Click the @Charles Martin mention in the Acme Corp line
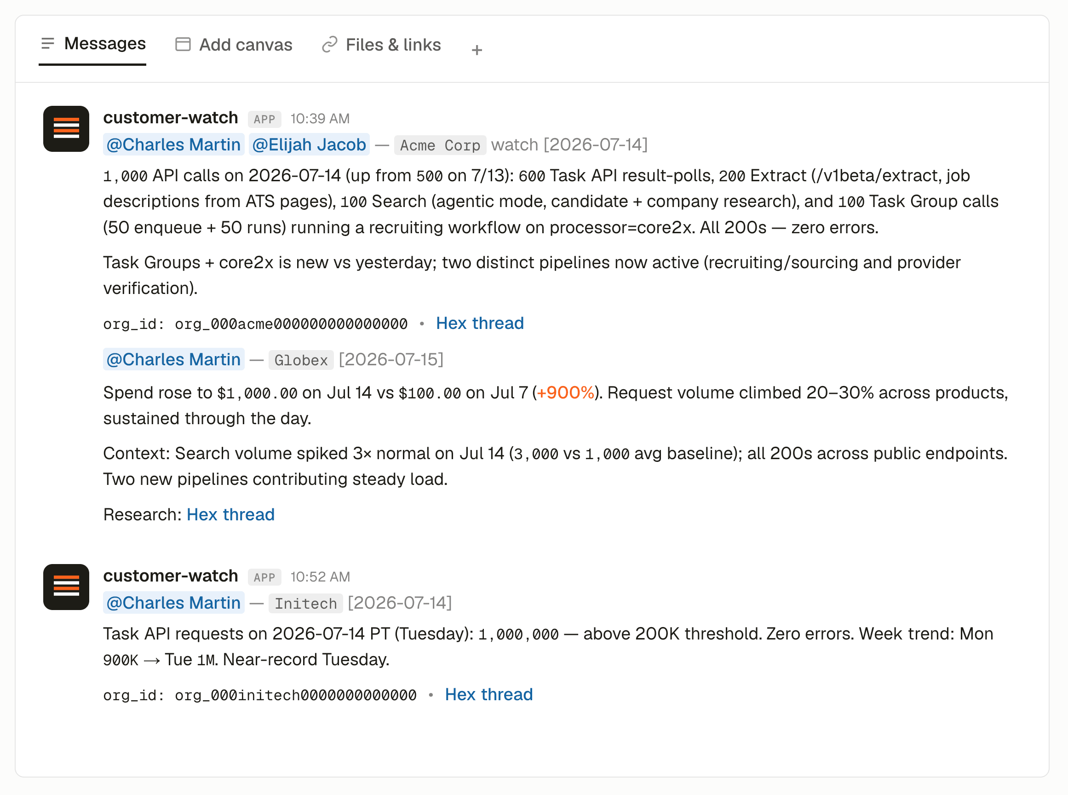The height and width of the screenshot is (795, 1068). (174, 144)
